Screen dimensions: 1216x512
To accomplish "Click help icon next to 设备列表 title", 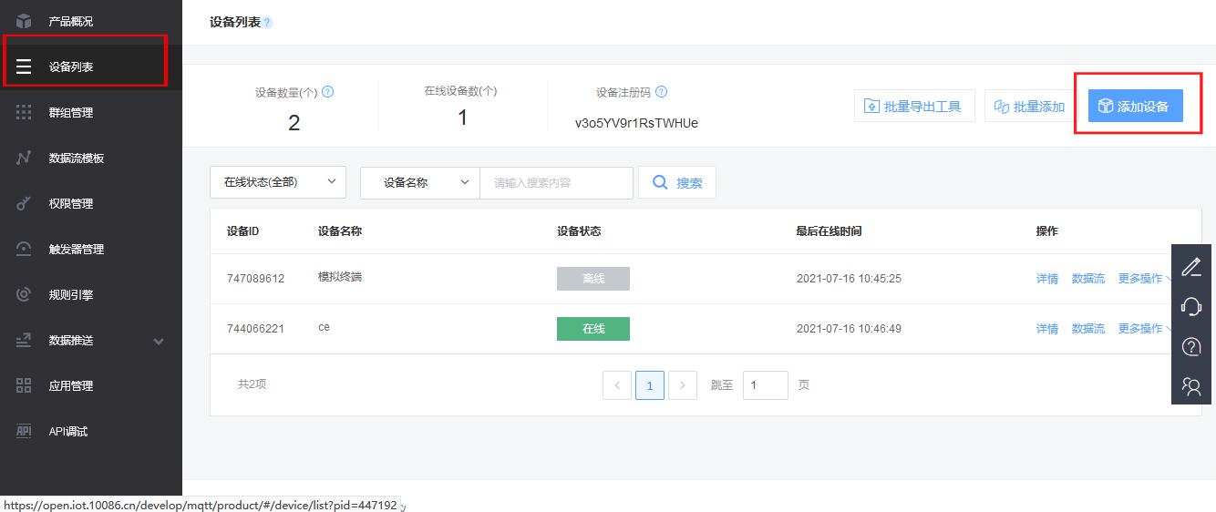I will [x=267, y=23].
